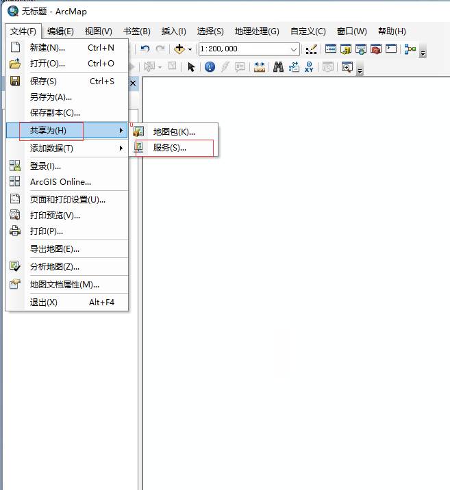Open the 自定义(C) menu
The height and width of the screenshot is (490, 450).
[308, 31]
